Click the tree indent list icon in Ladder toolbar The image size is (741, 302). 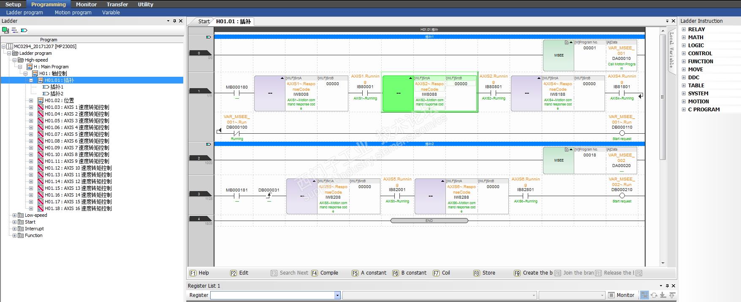tap(15, 30)
